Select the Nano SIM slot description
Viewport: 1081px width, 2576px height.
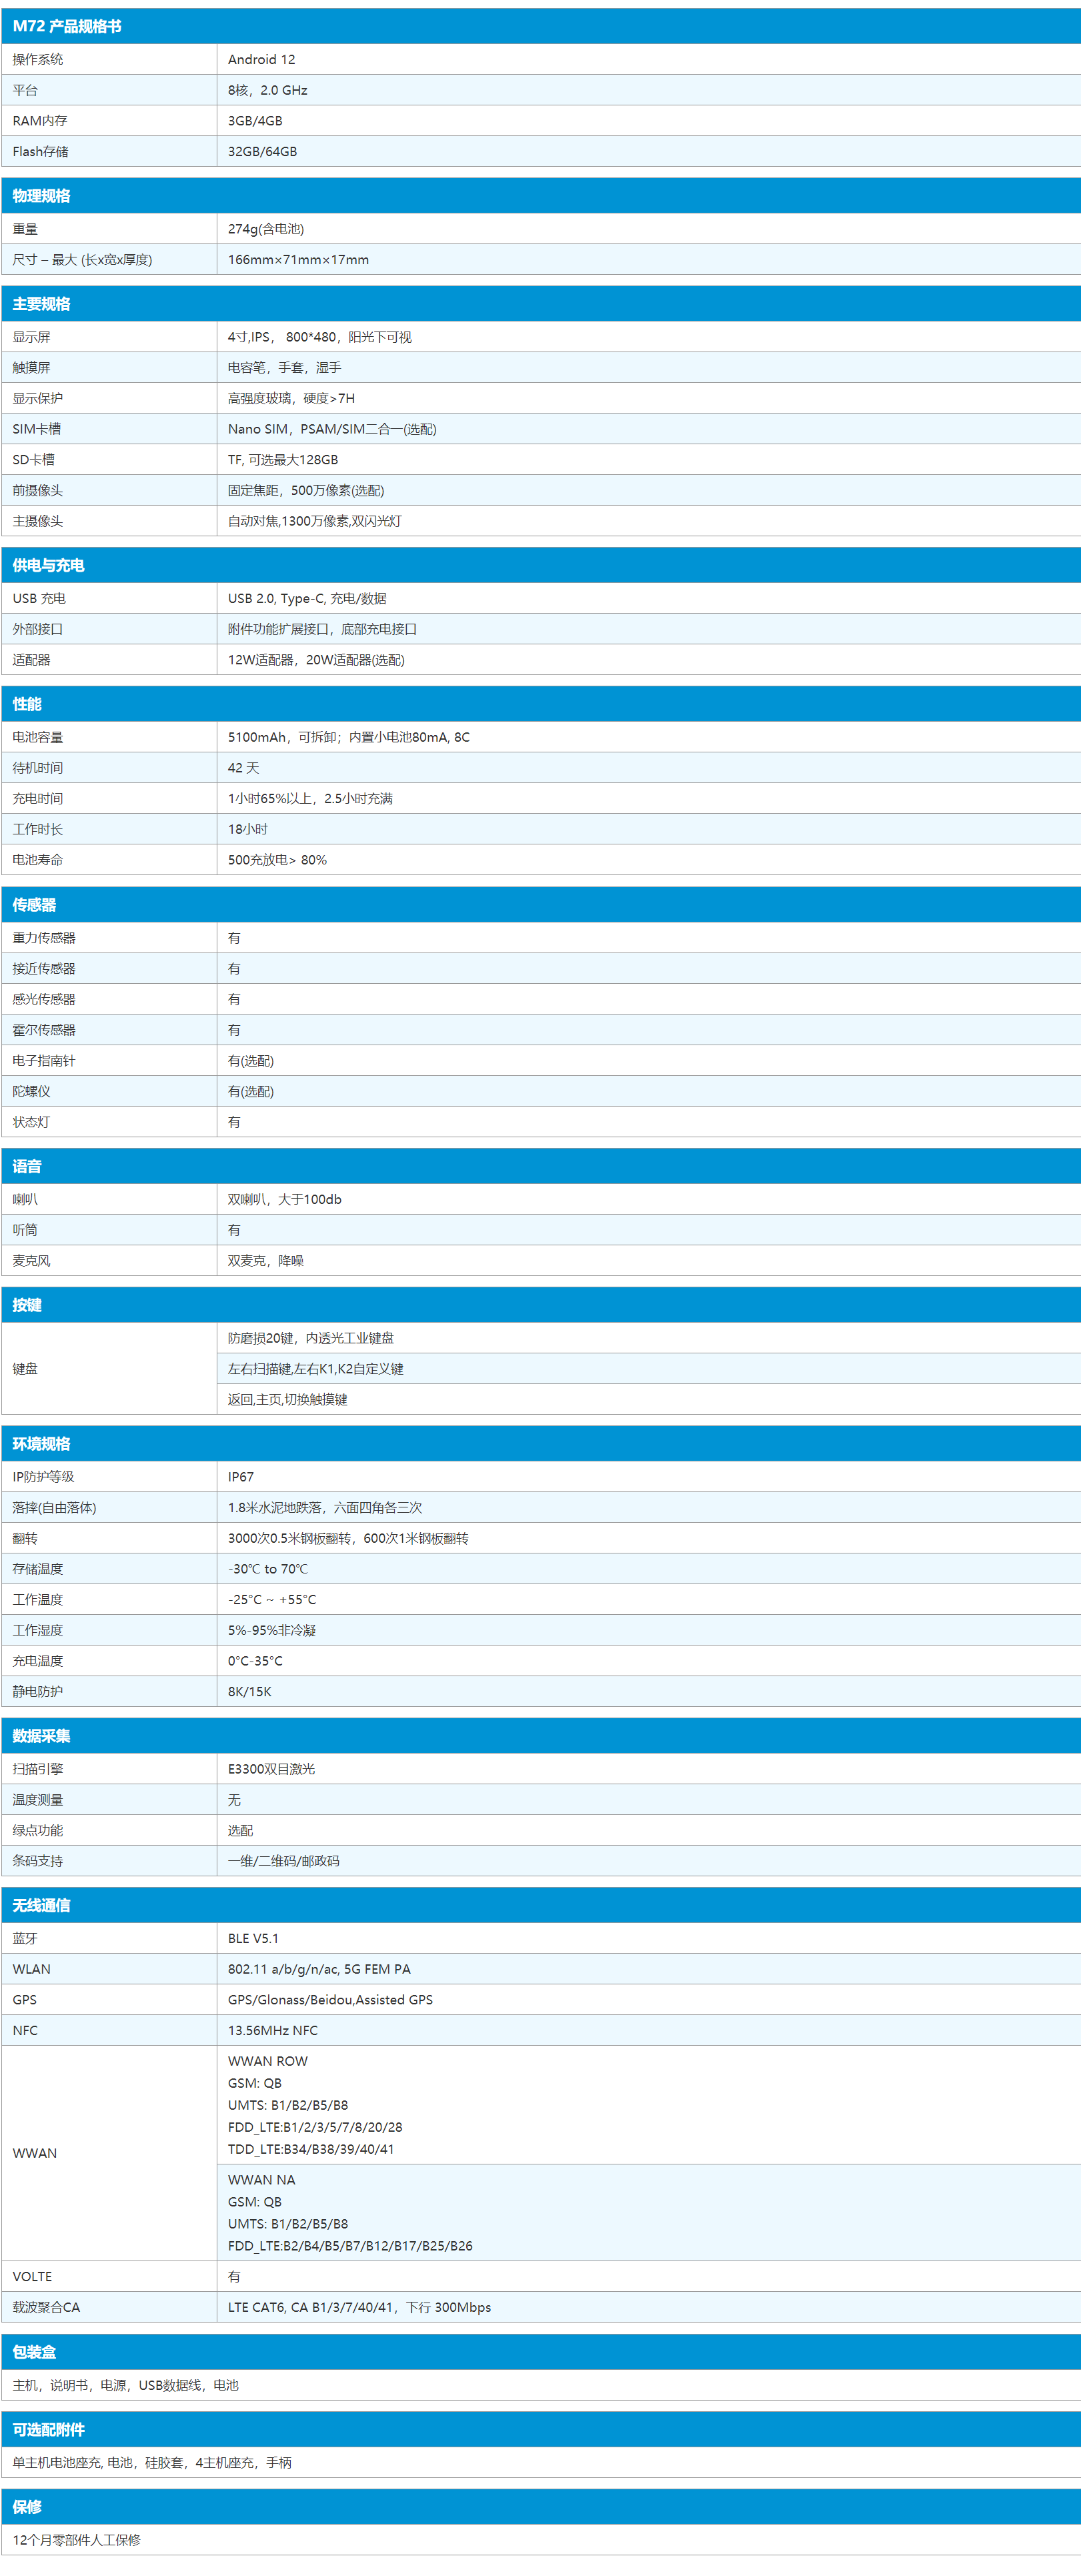tap(331, 429)
